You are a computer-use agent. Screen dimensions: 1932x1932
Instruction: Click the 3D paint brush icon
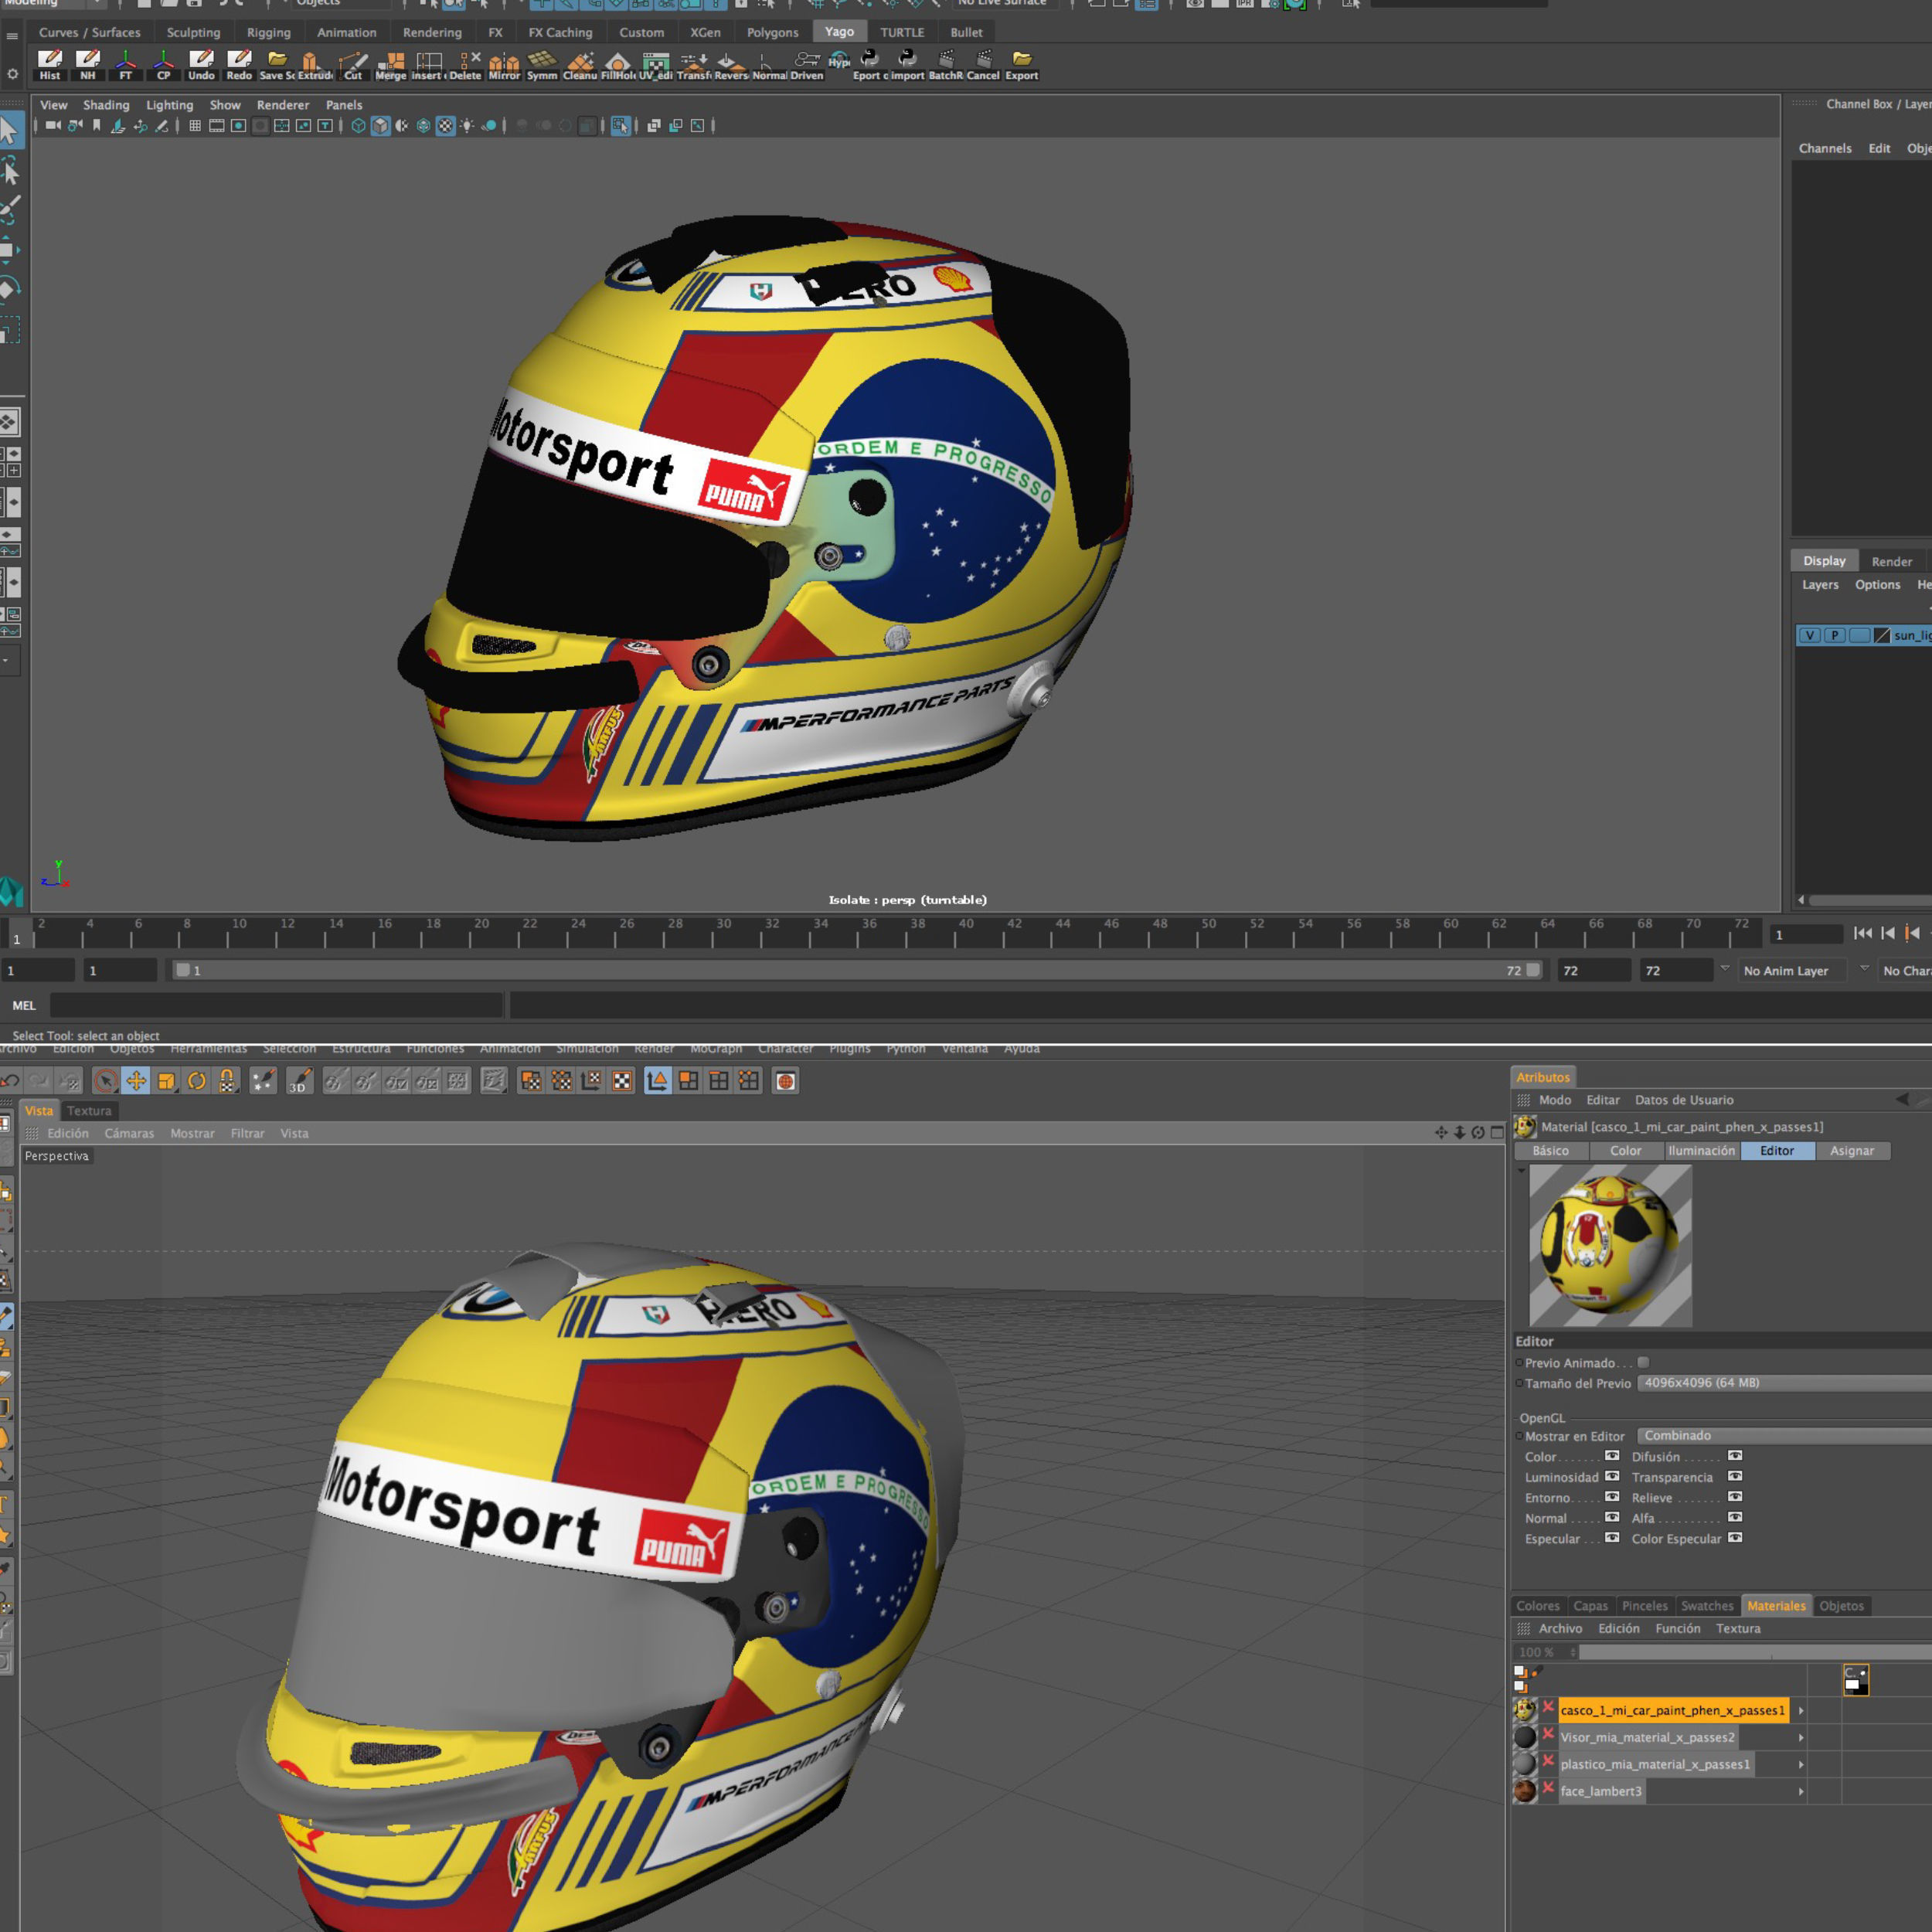[x=300, y=1081]
